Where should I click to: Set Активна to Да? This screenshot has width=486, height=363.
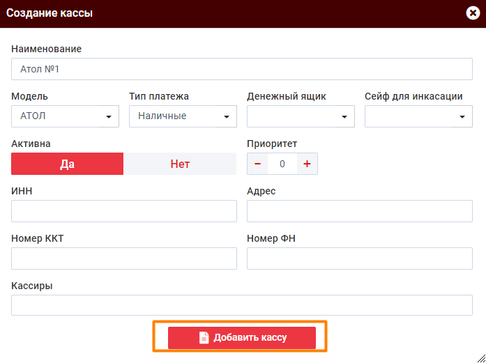point(68,164)
